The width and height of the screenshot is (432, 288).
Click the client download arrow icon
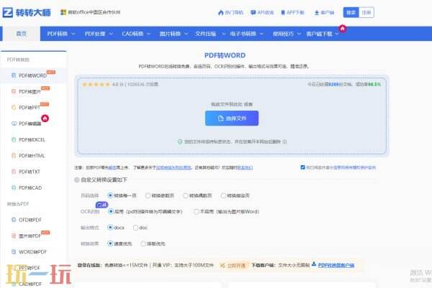tap(317, 12)
